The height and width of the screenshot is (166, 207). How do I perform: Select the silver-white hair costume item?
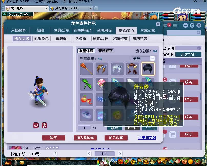pyautogui.click(x=117, y=69)
